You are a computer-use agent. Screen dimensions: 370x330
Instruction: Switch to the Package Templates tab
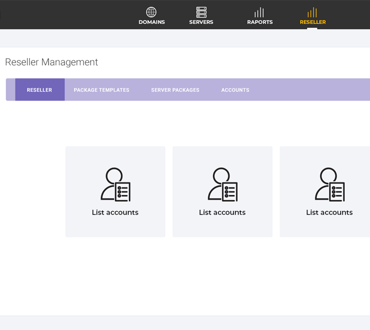[x=102, y=90]
